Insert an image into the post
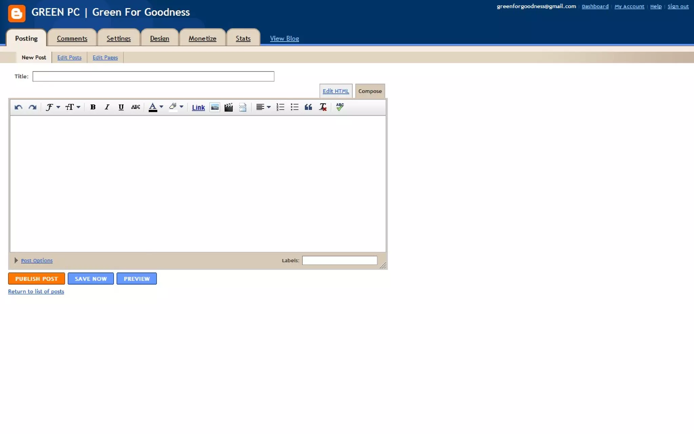Screen dimensions: 694x434 pos(215,107)
